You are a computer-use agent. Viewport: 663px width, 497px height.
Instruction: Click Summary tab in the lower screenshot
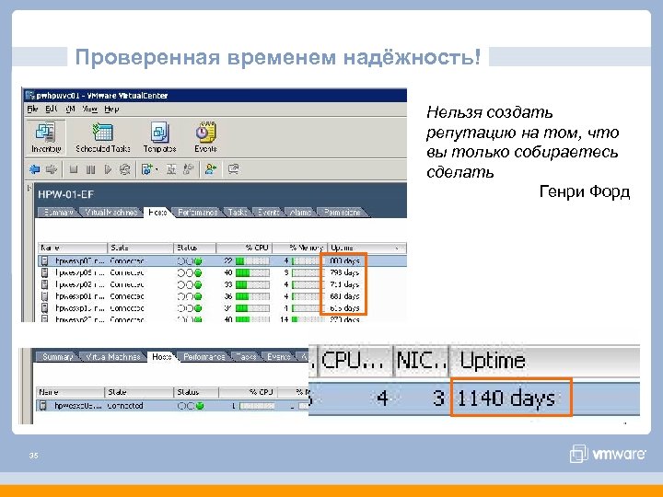coord(57,357)
